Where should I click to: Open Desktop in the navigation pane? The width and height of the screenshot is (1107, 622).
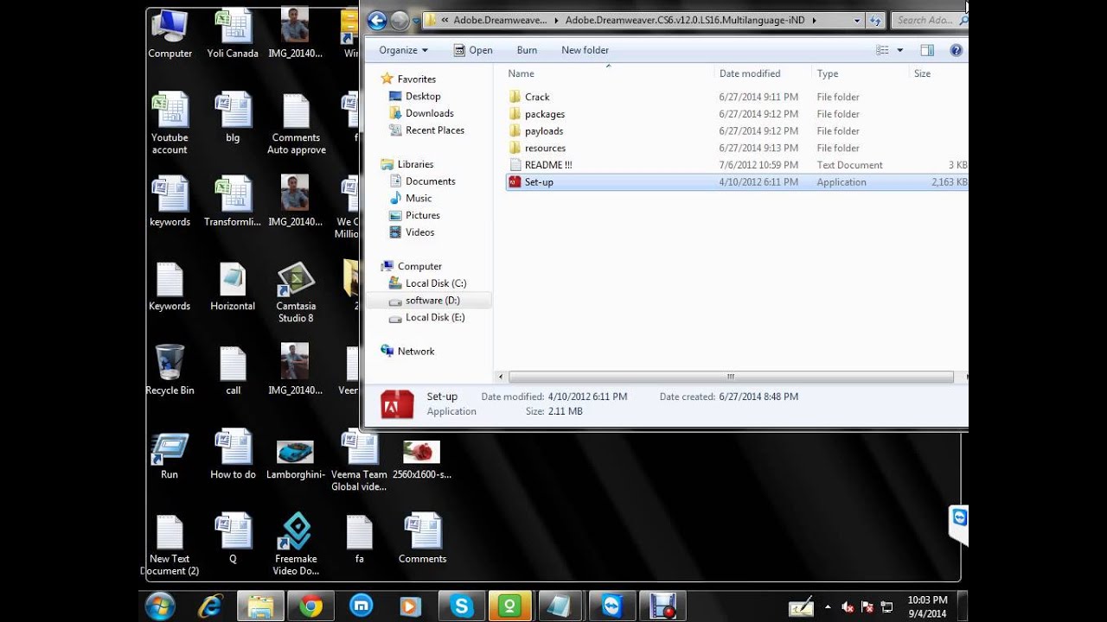(423, 96)
